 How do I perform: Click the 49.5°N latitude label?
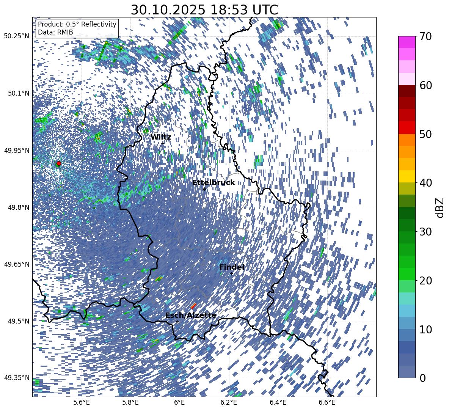tap(18, 321)
